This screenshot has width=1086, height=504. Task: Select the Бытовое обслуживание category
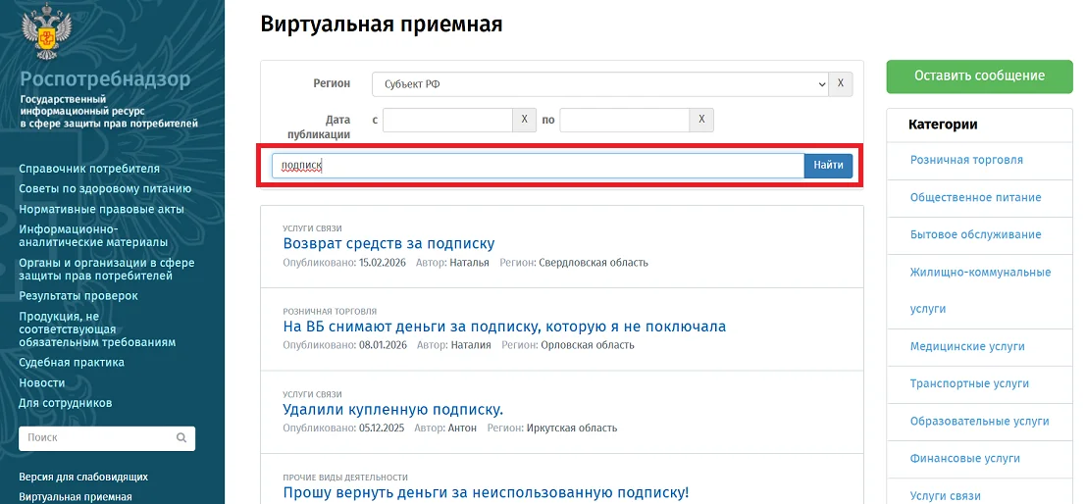[975, 234]
